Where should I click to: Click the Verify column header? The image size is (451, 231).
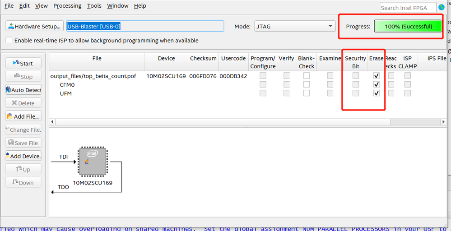pos(287,62)
